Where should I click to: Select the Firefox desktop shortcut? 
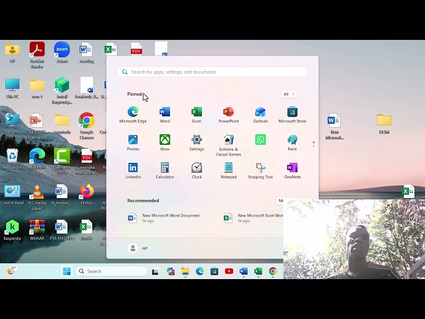click(x=86, y=194)
